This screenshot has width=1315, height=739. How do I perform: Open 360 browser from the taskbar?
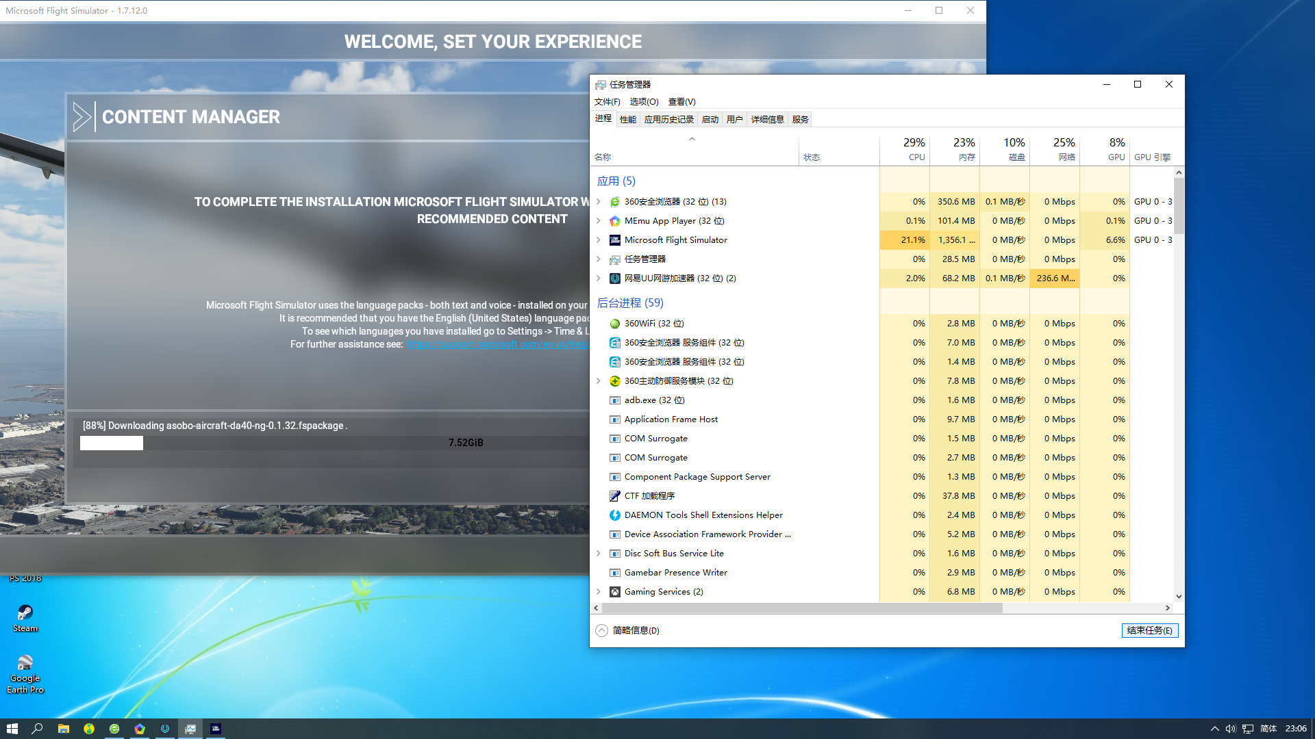pyautogui.click(x=114, y=729)
